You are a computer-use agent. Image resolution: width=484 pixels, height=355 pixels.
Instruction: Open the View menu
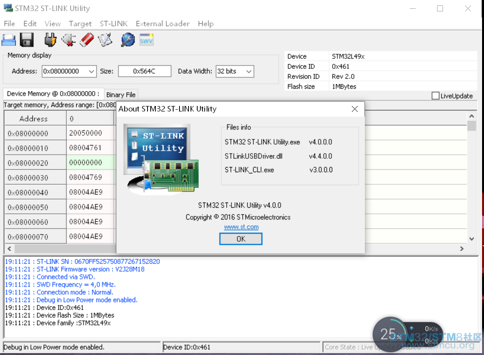coord(52,24)
